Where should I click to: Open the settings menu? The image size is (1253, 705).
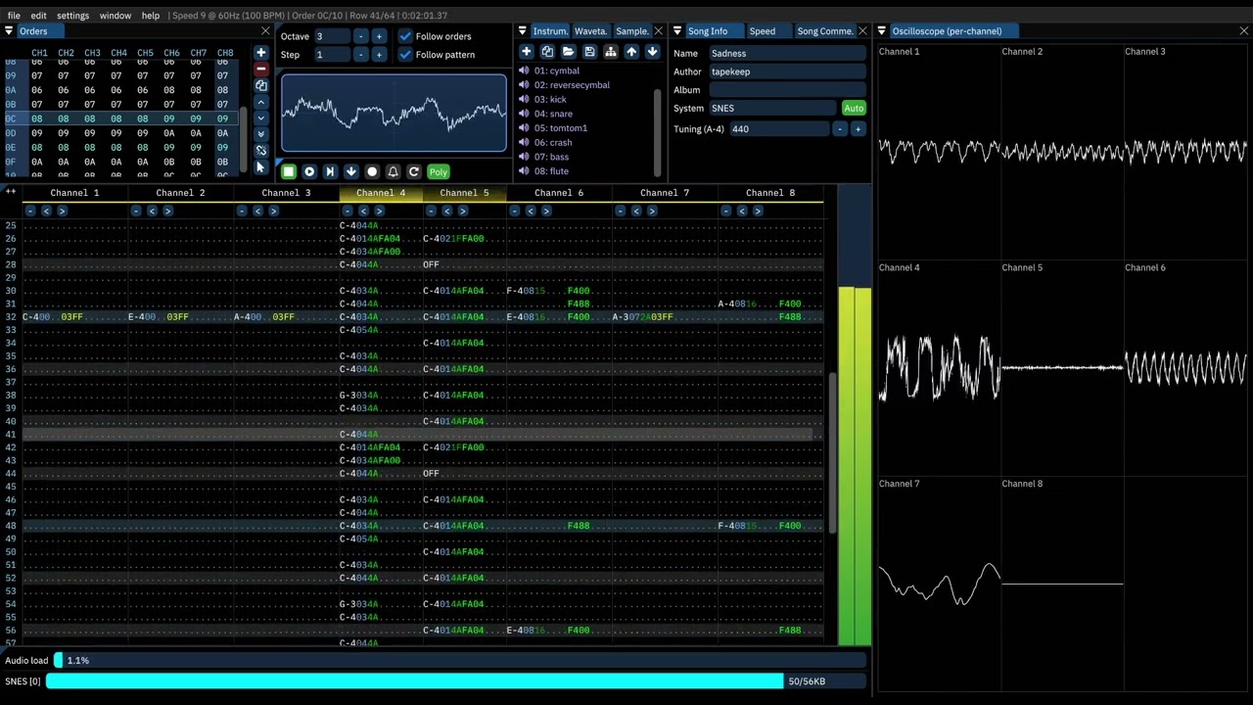click(x=72, y=16)
